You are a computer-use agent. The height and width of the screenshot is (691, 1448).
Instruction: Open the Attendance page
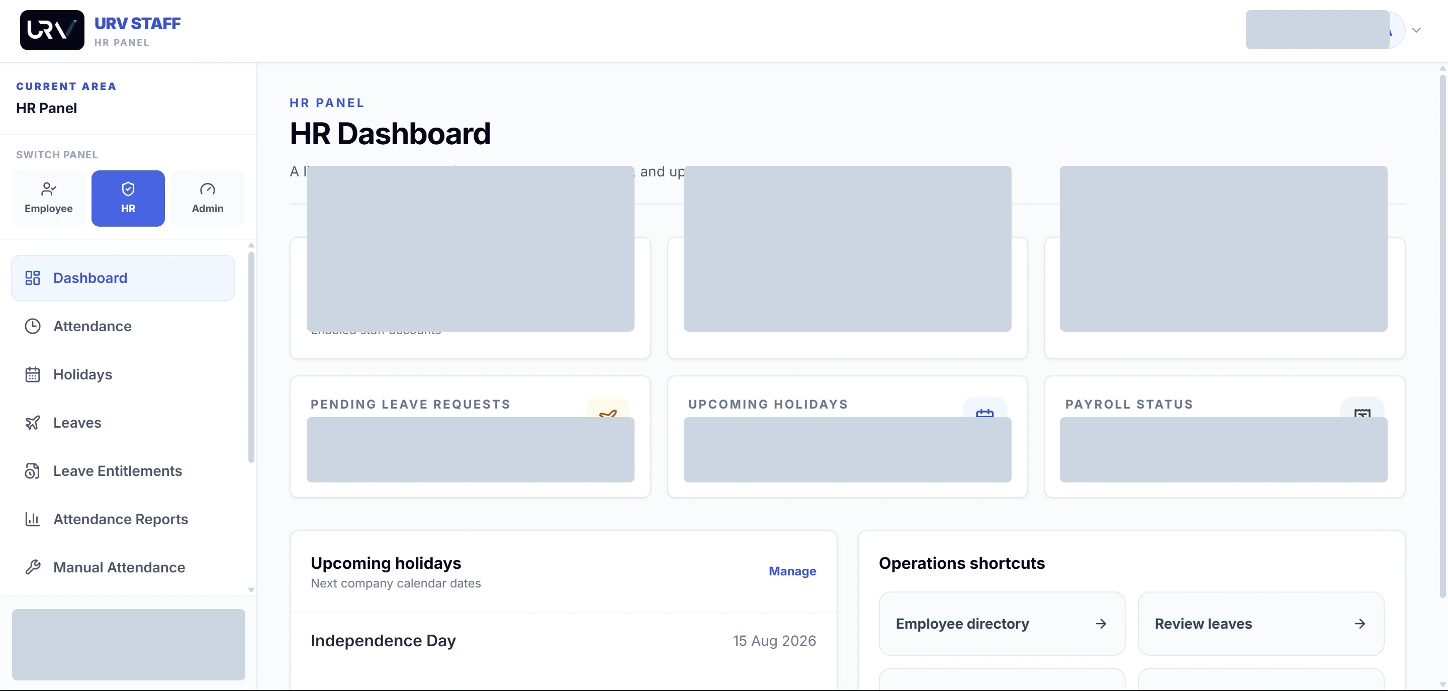coord(123,326)
